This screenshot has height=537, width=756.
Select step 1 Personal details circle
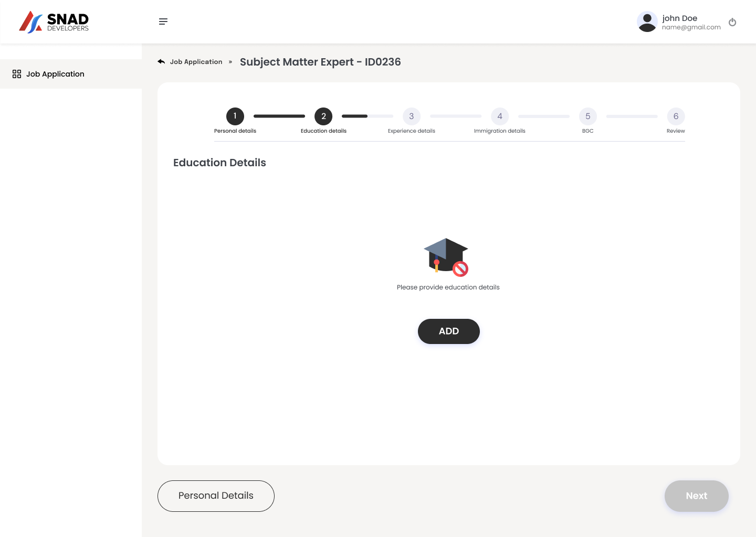click(x=235, y=116)
